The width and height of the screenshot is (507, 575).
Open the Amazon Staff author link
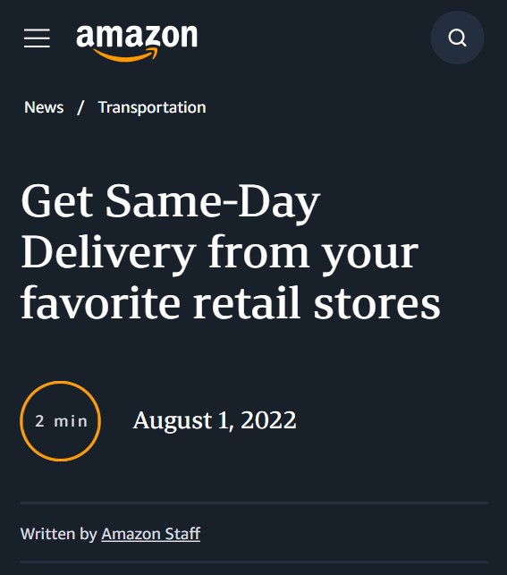[x=151, y=534]
